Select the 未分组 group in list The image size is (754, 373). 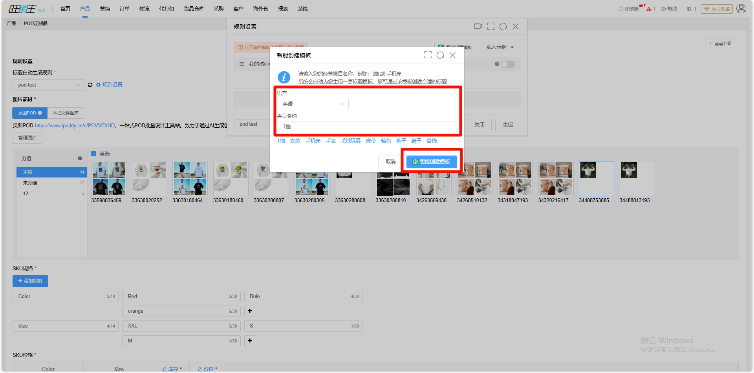[x=30, y=183]
